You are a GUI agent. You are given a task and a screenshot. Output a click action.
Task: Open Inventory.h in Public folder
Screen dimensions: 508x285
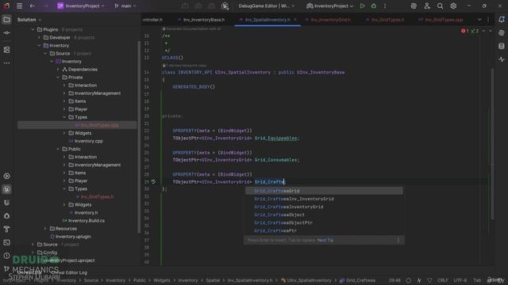87,213
